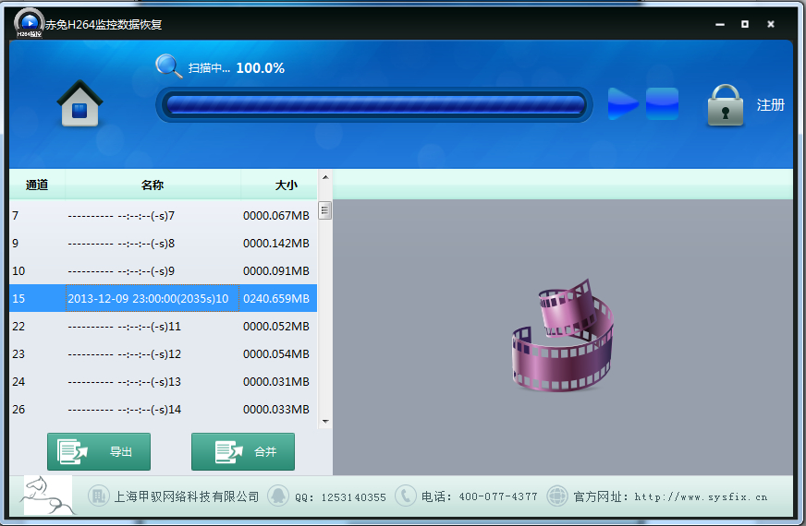Image resolution: width=806 pixels, height=526 pixels.
Task: Sort by 大小 column header
Action: pyautogui.click(x=287, y=185)
